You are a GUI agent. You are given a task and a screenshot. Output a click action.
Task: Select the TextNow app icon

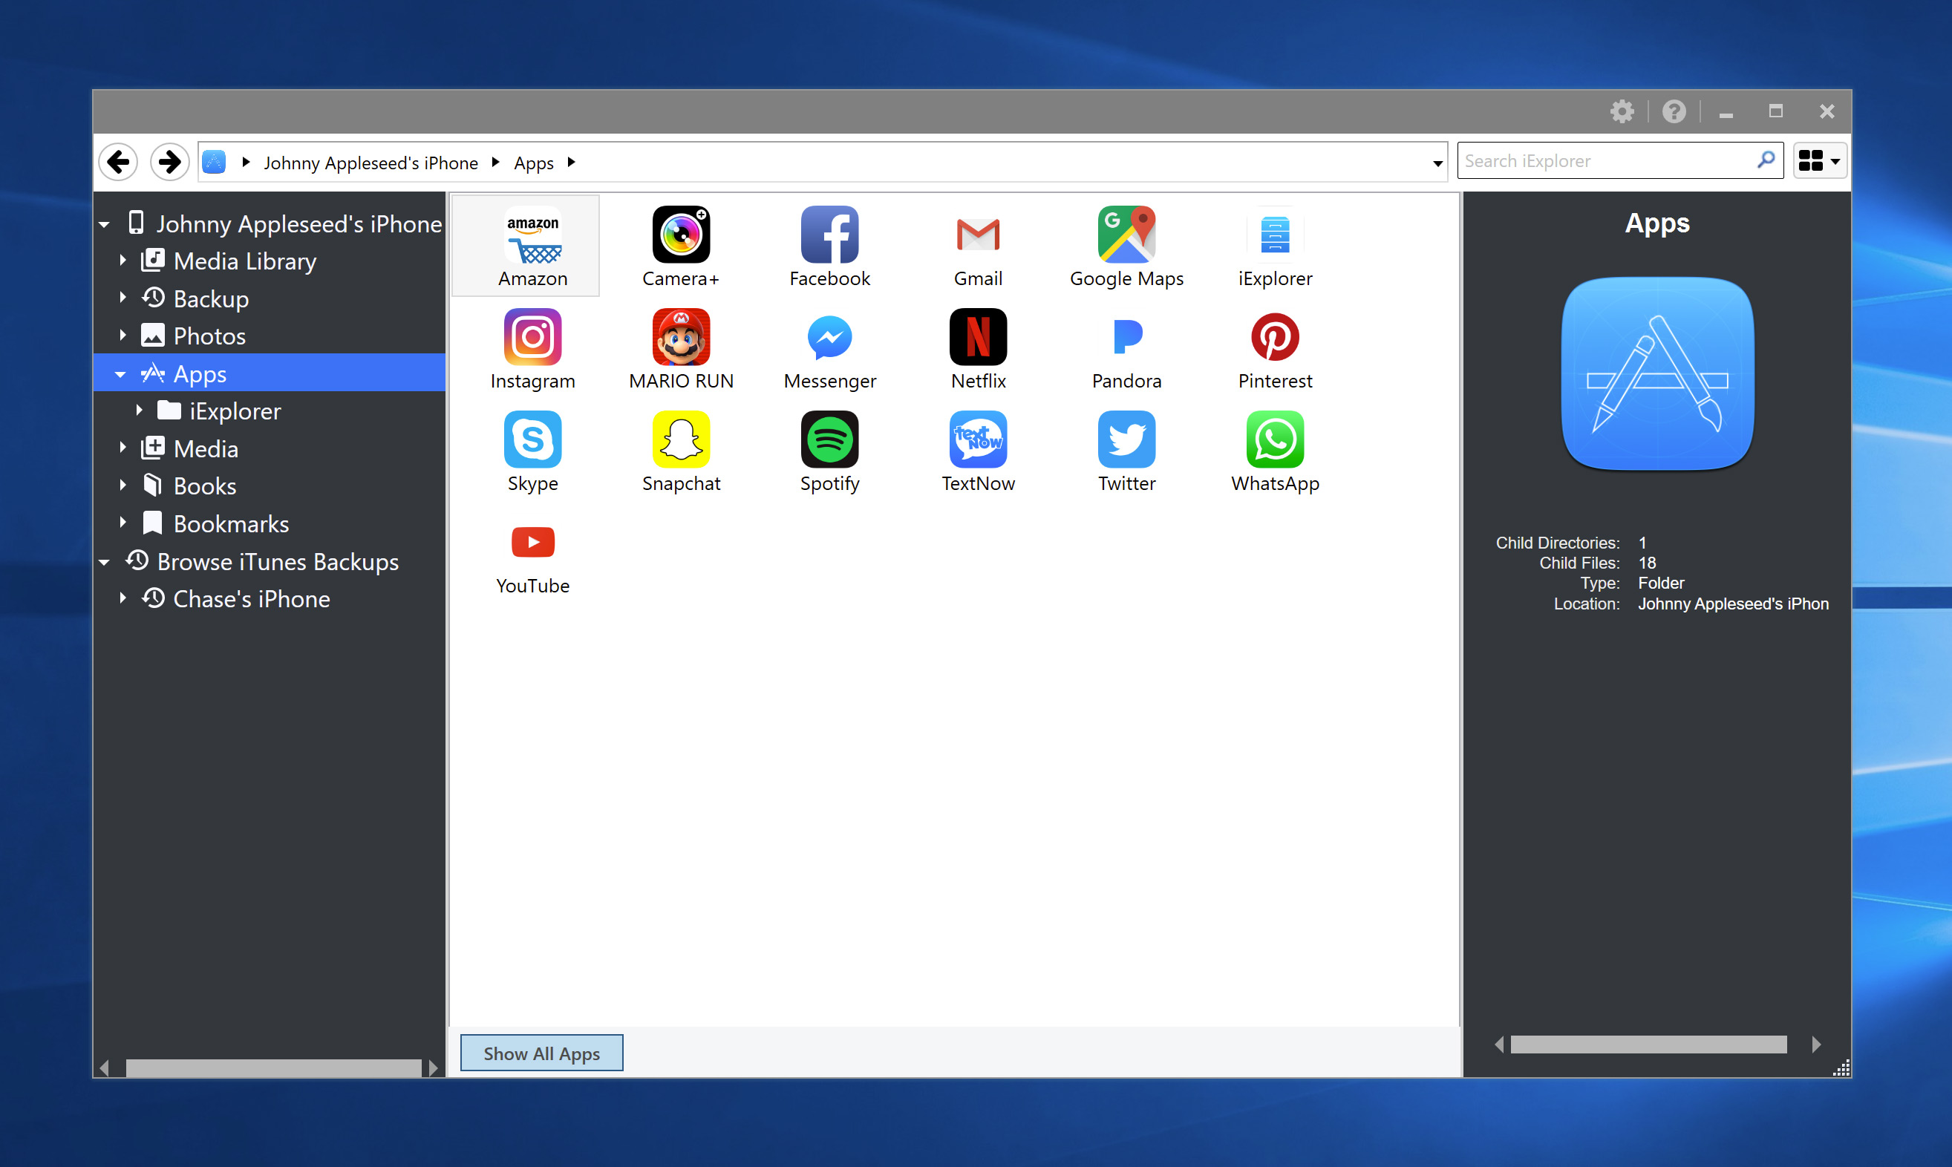(979, 439)
